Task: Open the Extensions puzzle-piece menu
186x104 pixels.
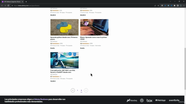Action: tap(174, 5)
